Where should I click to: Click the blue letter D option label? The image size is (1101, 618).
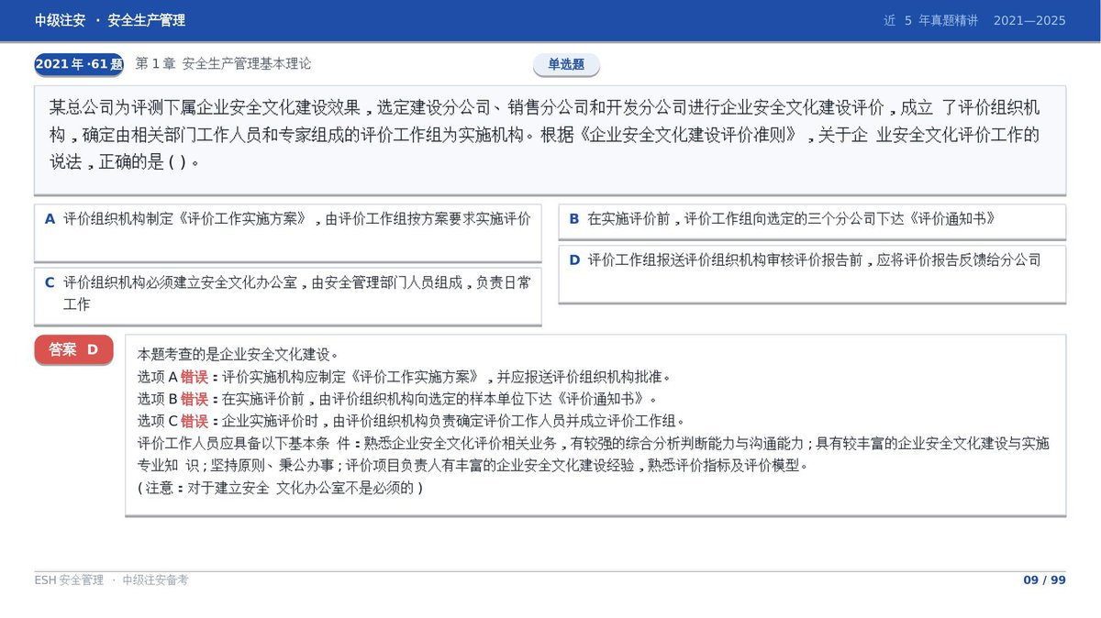574,259
